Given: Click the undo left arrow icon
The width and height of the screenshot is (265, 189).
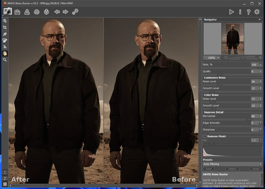Looking at the screenshot, I should click(57, 12).
